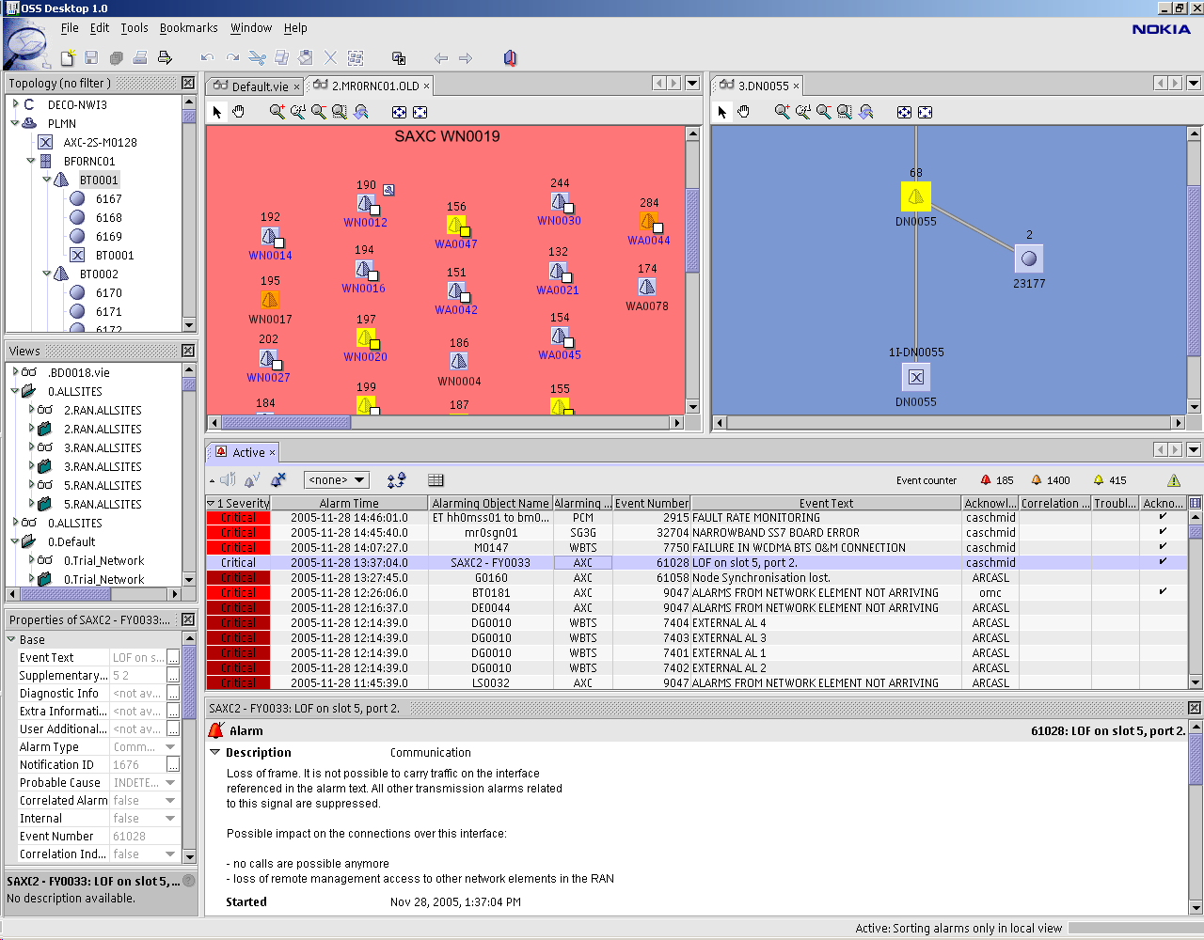
Task: Click the Undo arrow icon
Action: (207, 58)
